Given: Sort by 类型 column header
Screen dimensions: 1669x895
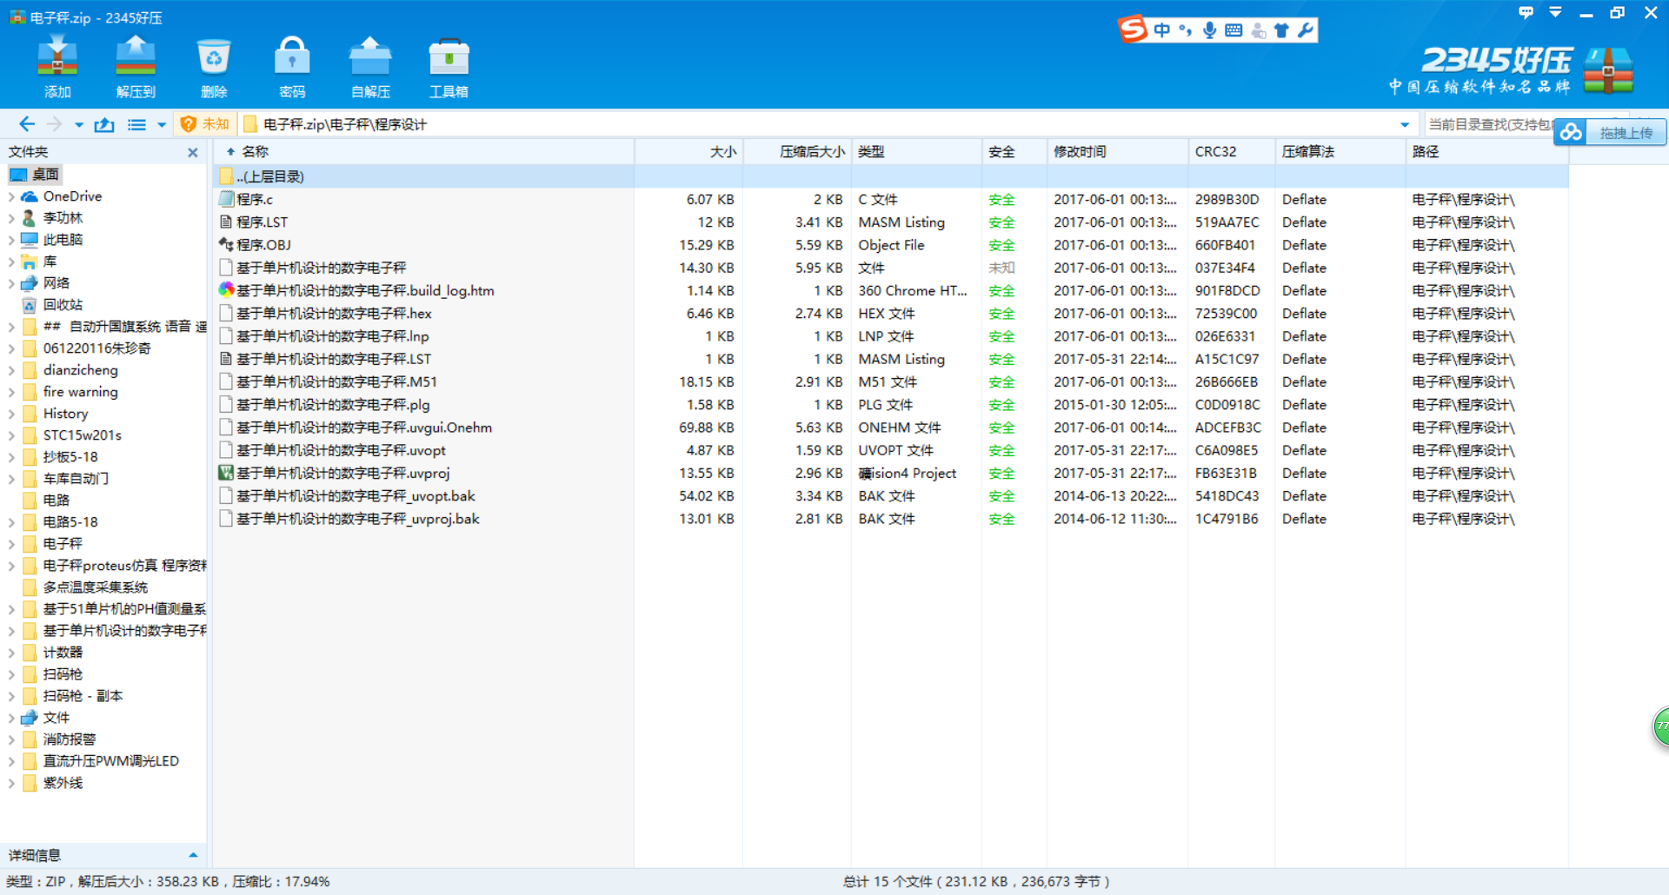Looking at the screenshot, I should [x=916, y=151].
